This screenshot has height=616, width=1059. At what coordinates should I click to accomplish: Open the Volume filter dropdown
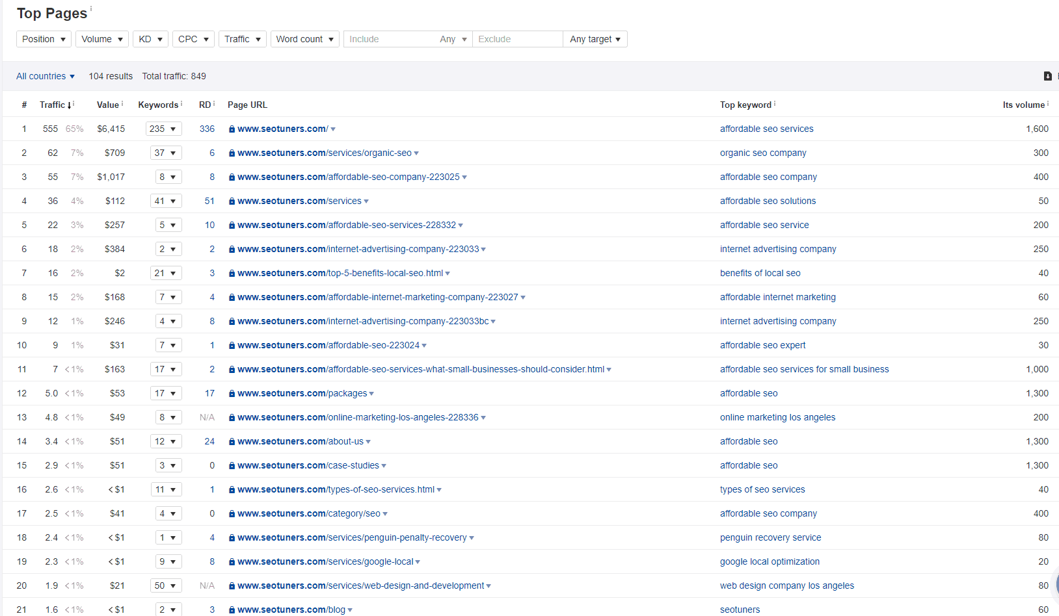pos(101,39)
